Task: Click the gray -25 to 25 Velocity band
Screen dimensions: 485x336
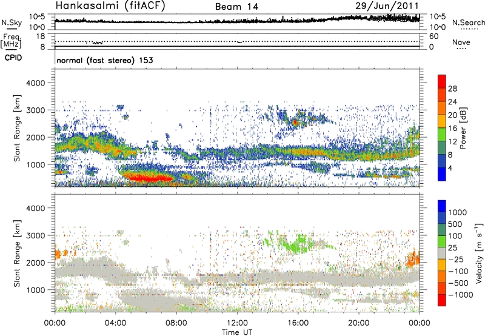Action: point(442,253)
